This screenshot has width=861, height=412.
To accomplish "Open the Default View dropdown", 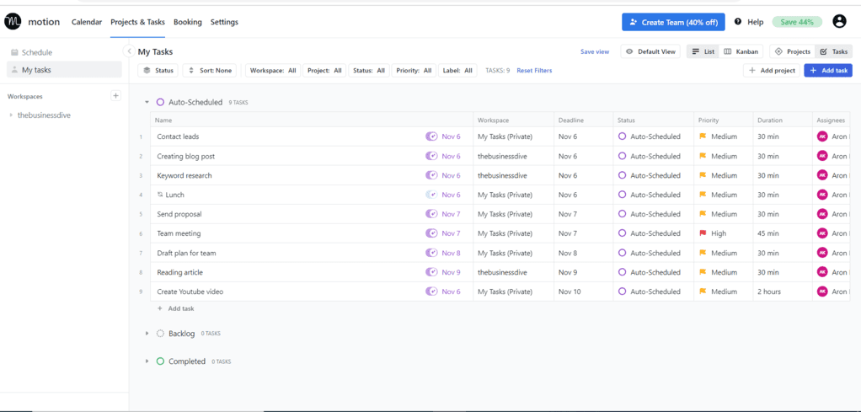I will pos(650,51).
